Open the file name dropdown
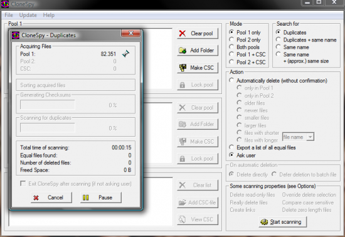Viewport: 345px width, 237px height. pos(310,137)
